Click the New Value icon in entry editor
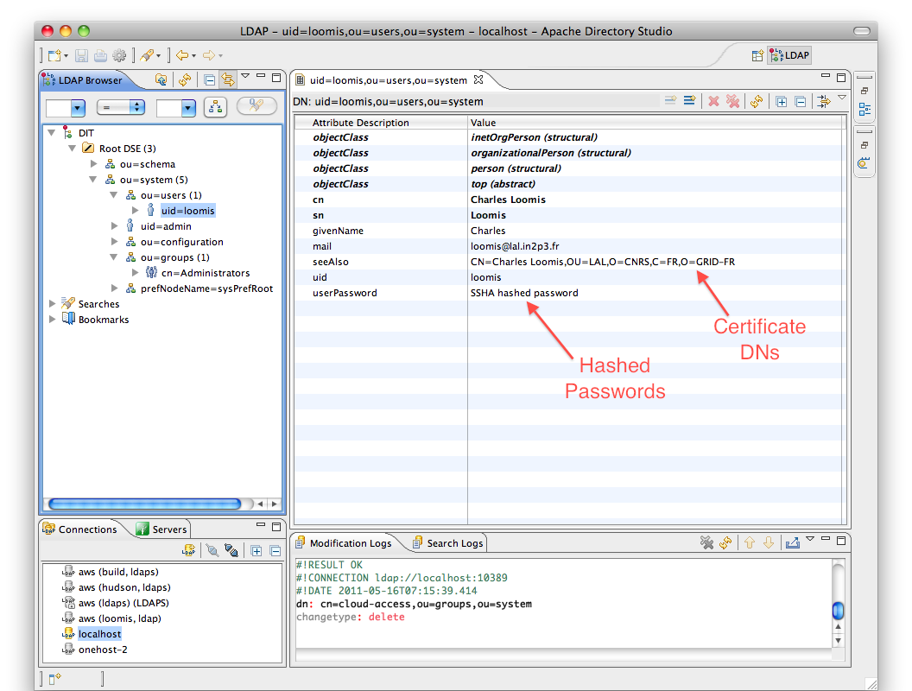Image resolution: width=912 pixels, height=691 pixels. pos(669,101)
